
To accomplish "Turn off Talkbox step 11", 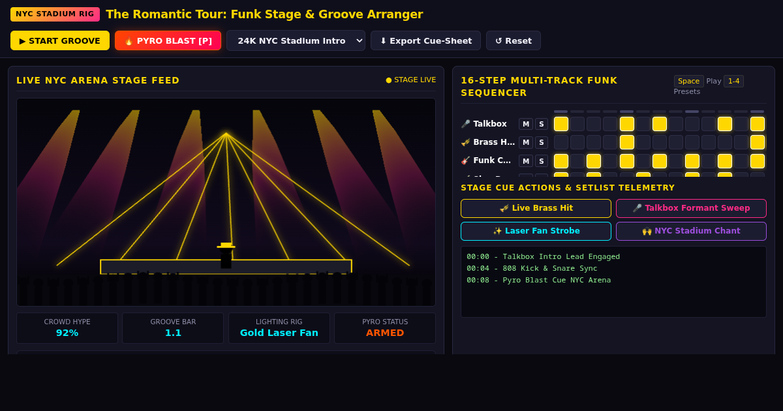I will point(725,124).
